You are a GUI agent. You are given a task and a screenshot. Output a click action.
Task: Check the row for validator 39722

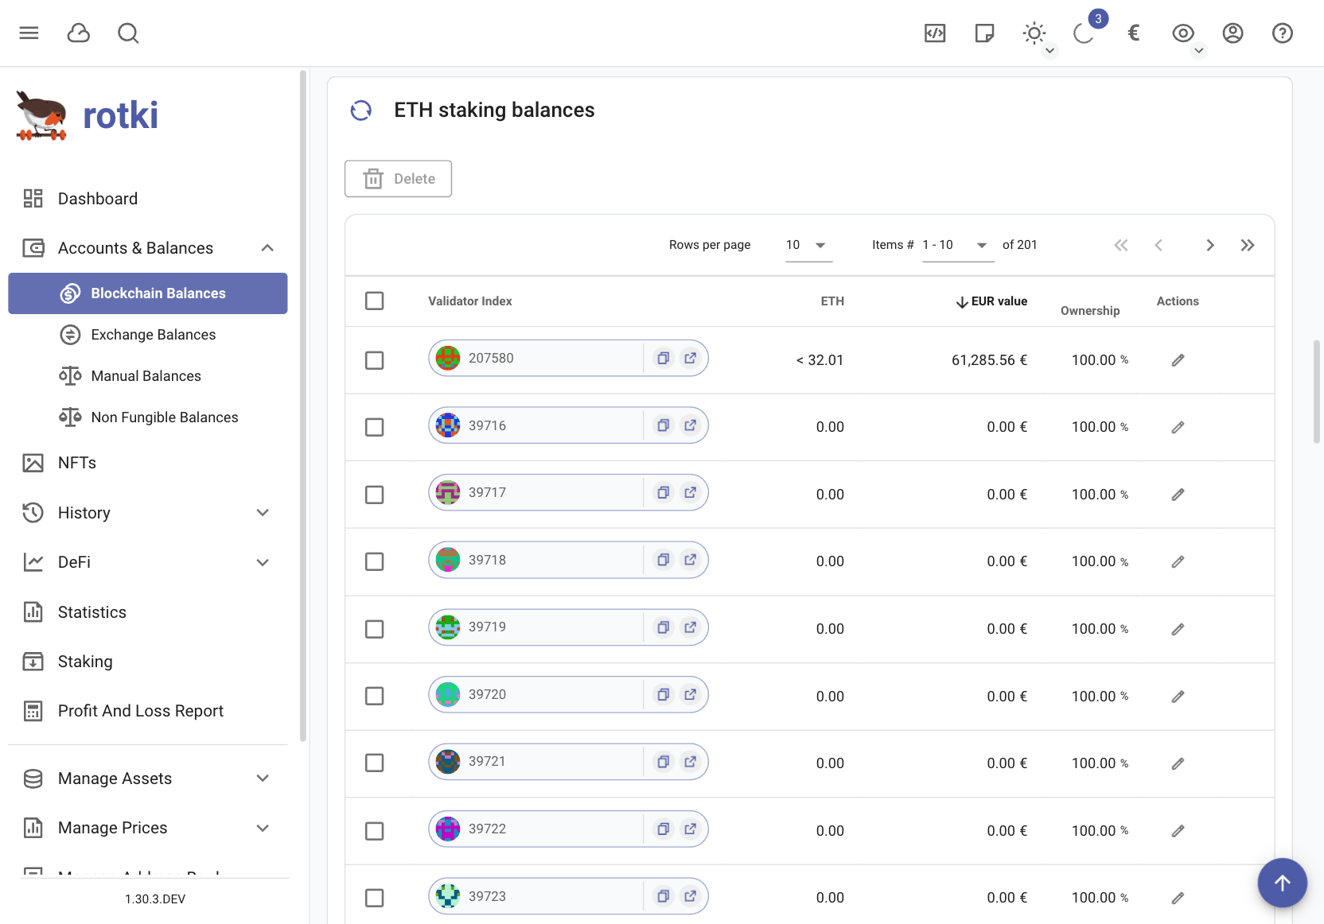(374, 831)
